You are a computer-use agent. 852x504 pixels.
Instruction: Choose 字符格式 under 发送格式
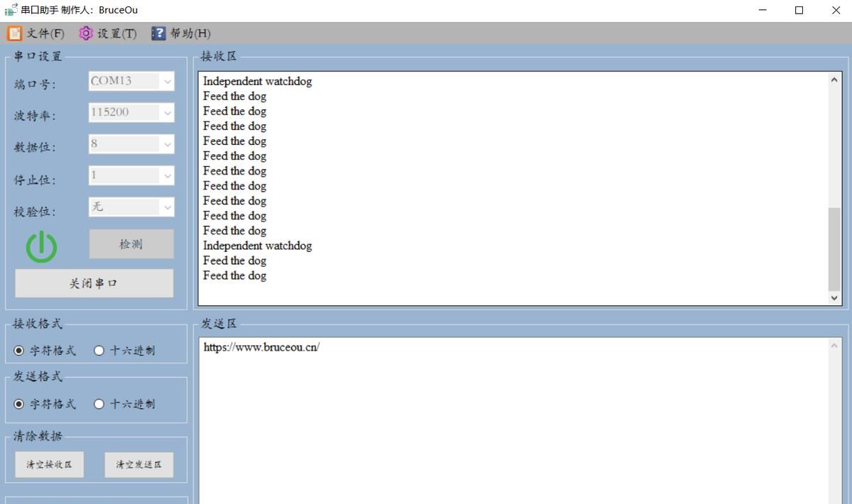19,404
